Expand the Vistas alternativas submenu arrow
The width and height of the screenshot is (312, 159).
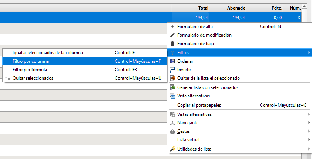[x=309, y=114]
